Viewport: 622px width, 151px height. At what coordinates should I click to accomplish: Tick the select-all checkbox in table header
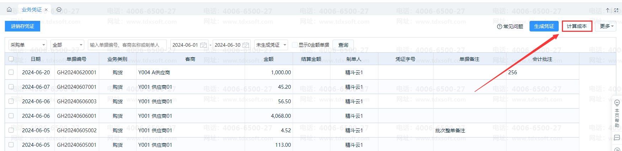tap(11, 59)
